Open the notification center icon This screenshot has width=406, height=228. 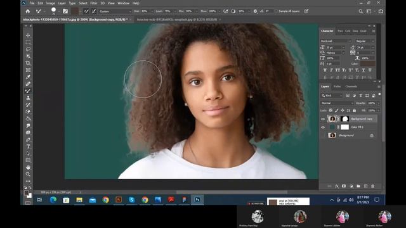pos(377,199)
